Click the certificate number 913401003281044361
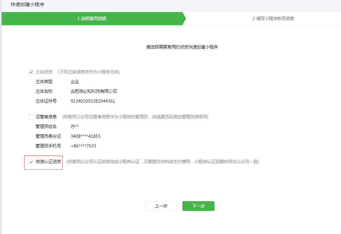Image resolution: width=341 pixels, height=234 pixels. point(93,101)
